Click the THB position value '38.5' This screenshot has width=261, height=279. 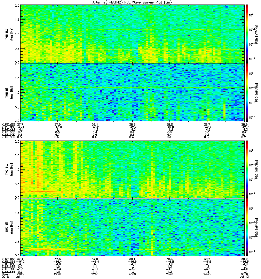click(x=169, y=125)
